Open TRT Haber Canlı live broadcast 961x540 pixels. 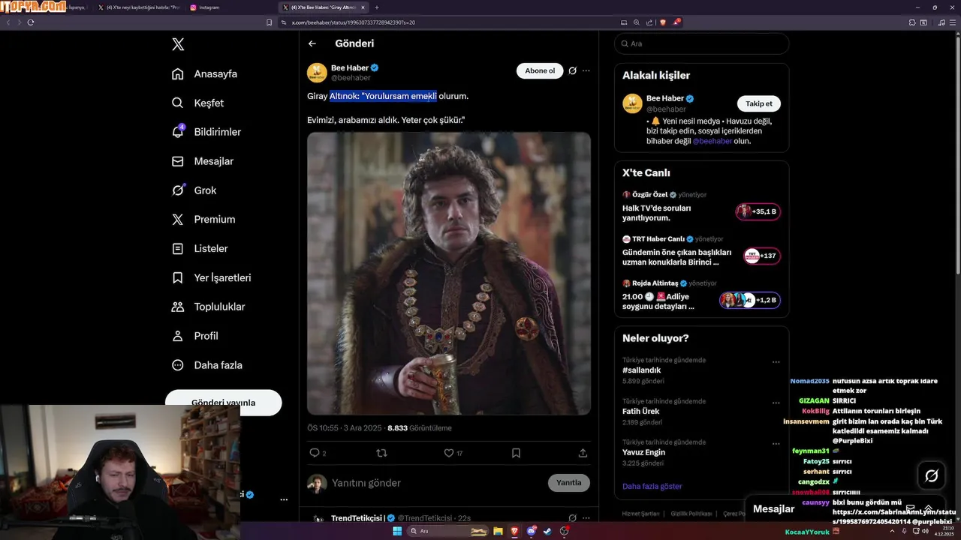pyautogui.click(x=701, y=250)
